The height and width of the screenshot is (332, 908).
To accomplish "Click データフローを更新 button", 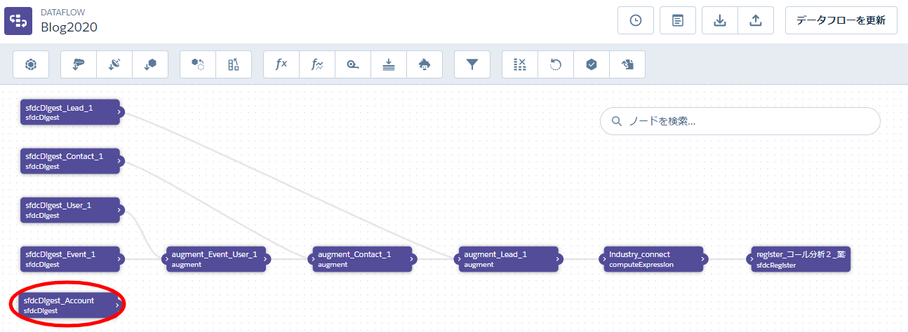I will coord(841,20).
